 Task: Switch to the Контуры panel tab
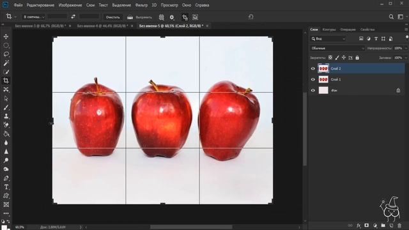329,29
